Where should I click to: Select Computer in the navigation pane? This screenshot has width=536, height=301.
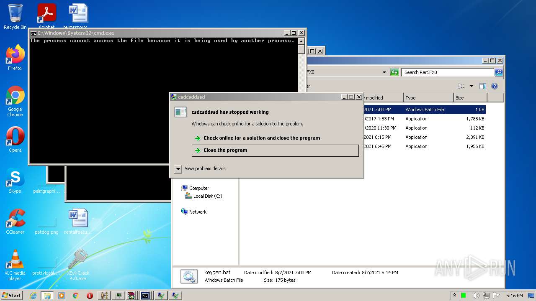tap(198, 188)
